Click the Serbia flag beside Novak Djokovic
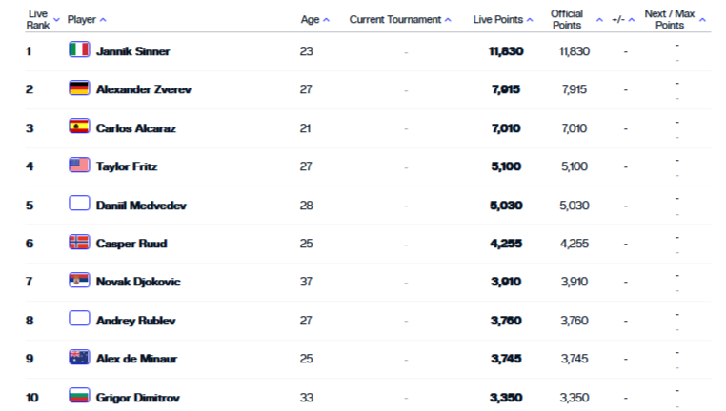726x411 pixels. tap(79, 281)
